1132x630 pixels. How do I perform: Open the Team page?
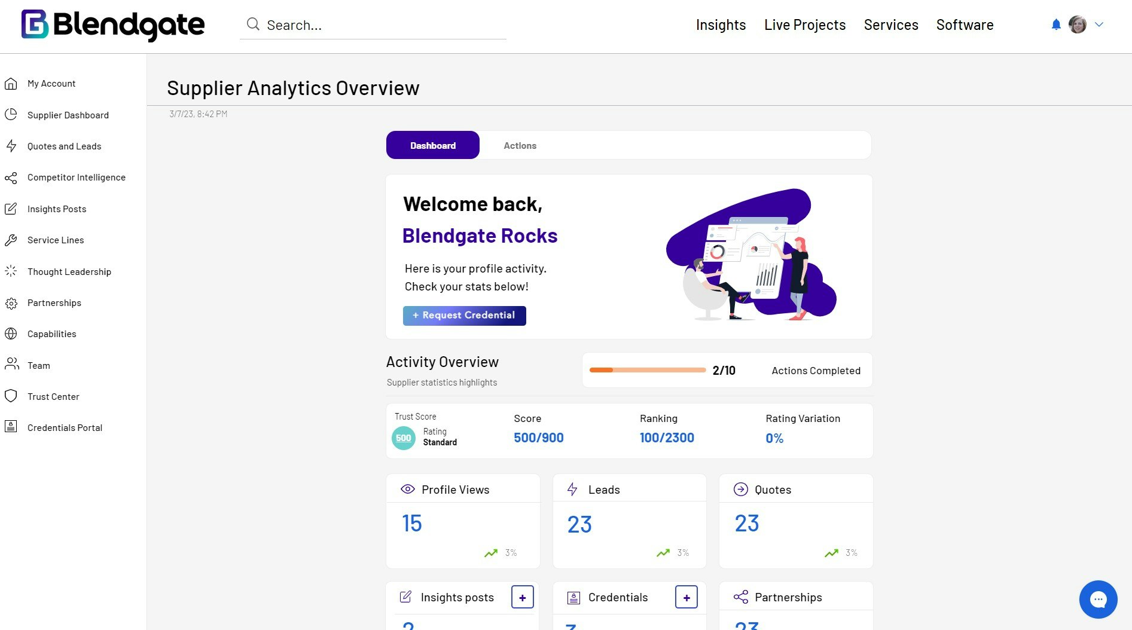(39, 366)
